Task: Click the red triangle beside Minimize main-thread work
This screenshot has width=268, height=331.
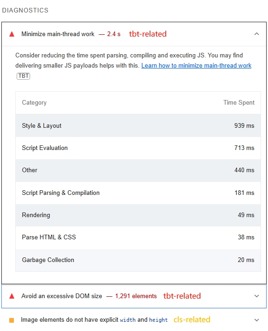Action: [x=12, y=34]
